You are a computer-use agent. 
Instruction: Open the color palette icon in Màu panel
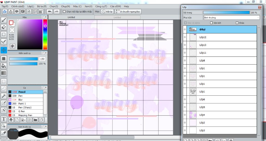12,46
